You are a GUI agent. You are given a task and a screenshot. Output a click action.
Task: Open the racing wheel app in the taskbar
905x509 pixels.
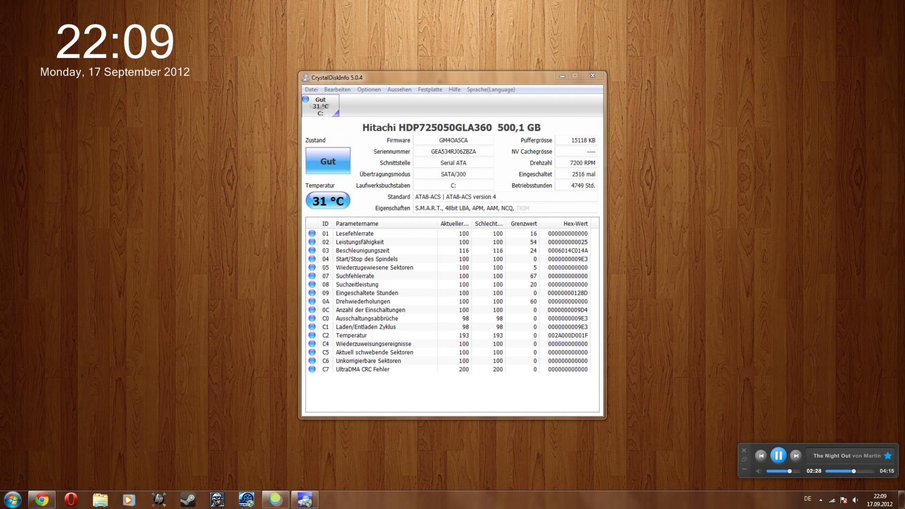point(246,500)
